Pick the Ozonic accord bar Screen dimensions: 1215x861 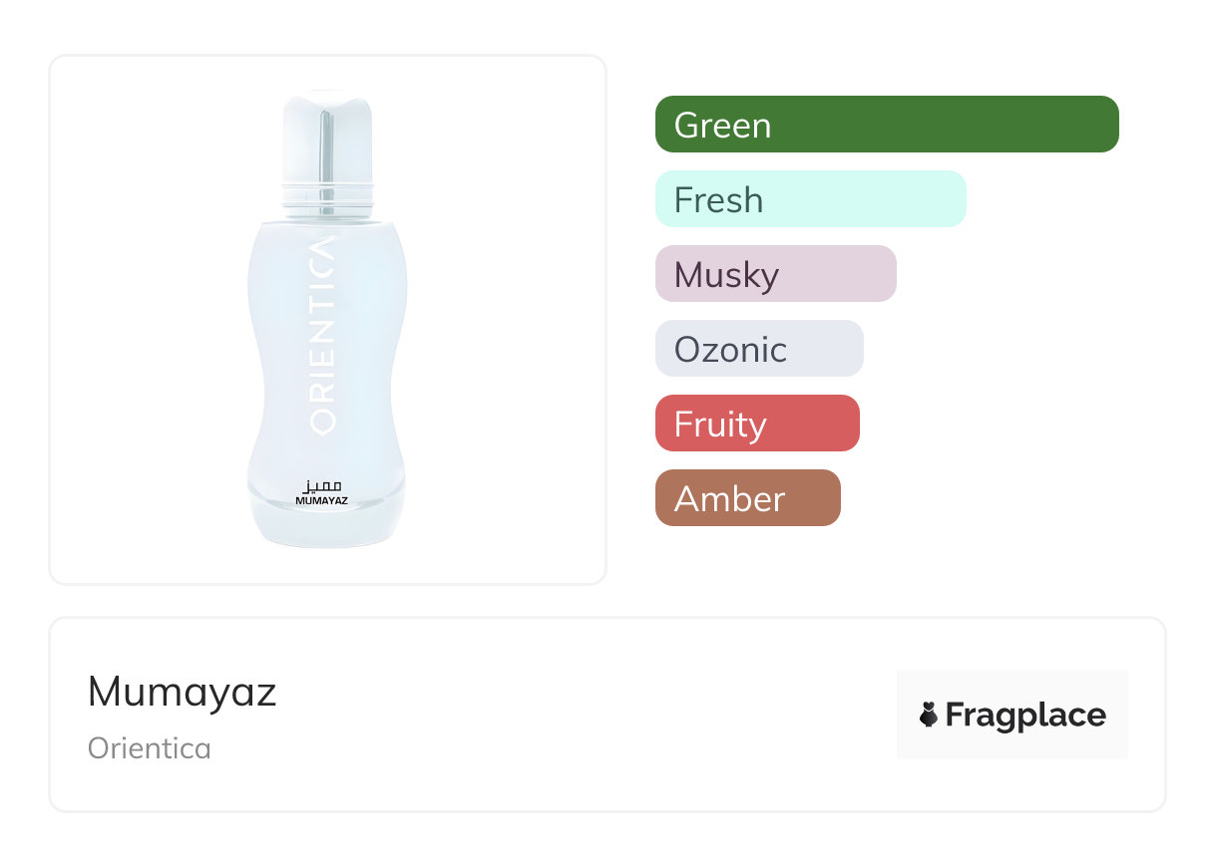[x=758, y=349]
